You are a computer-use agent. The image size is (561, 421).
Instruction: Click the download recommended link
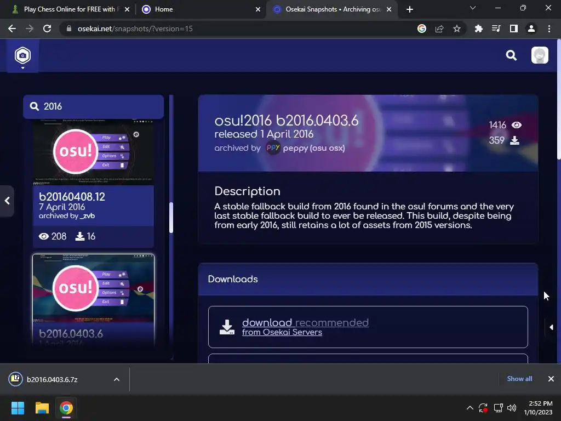tap(305, 322)
